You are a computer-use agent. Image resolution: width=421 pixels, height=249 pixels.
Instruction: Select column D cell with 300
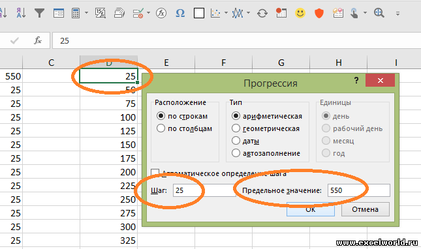pos(109,226)
